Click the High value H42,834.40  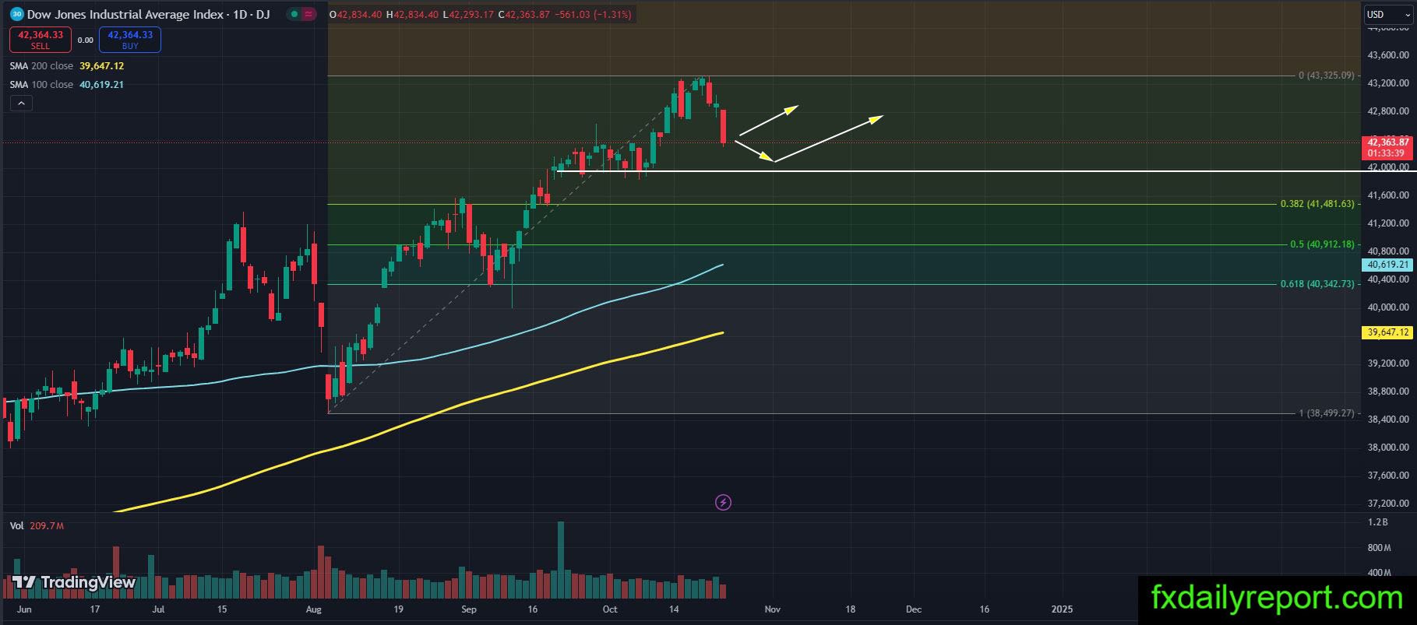[411, 15]
